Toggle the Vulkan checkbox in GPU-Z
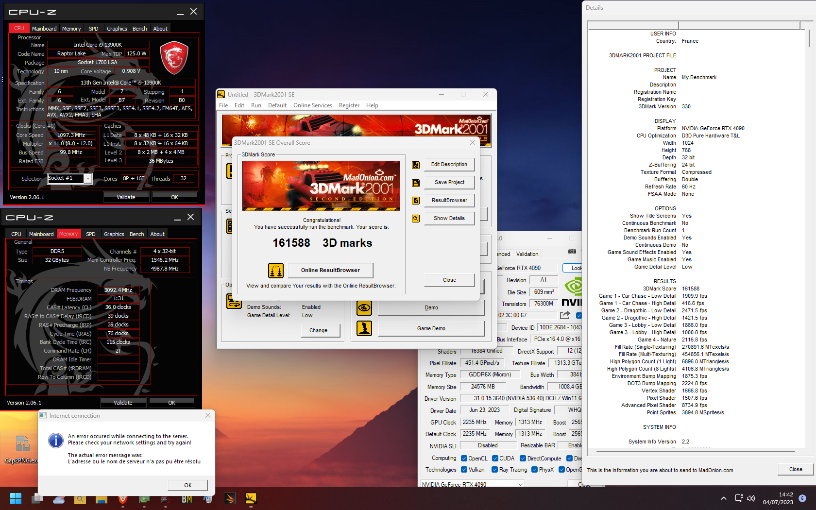 [x=464, y=470]
